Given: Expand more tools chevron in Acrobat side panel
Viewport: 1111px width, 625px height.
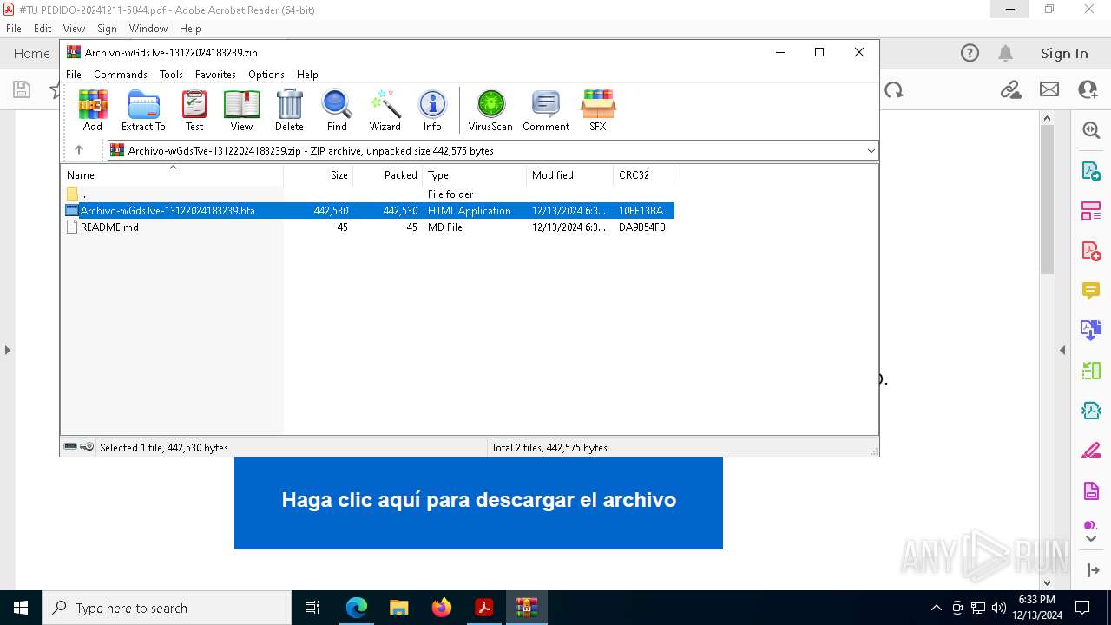Looking at the screenshot, I should pyautogui.click(x=1091, y=538).
